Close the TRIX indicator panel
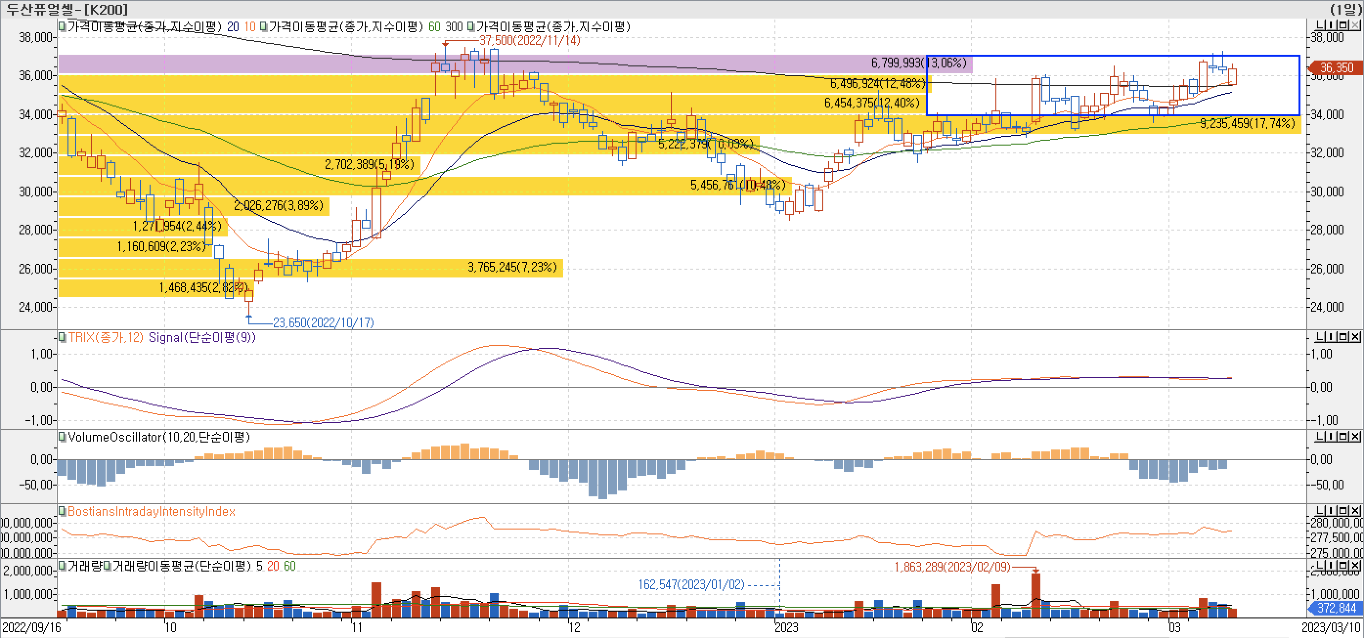The image size is (1364, 638). pyautogui.click(x=1355, y=337)
